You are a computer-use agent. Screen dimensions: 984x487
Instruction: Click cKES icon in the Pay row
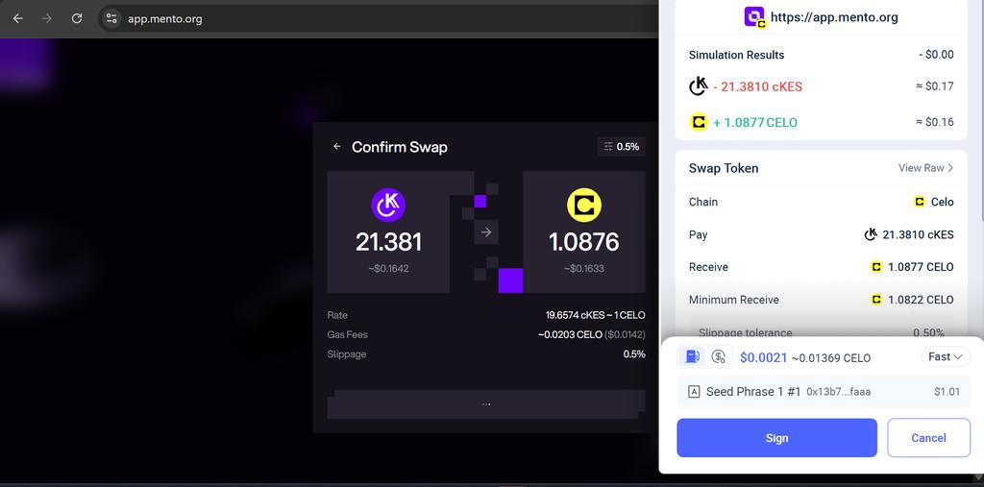871,234
